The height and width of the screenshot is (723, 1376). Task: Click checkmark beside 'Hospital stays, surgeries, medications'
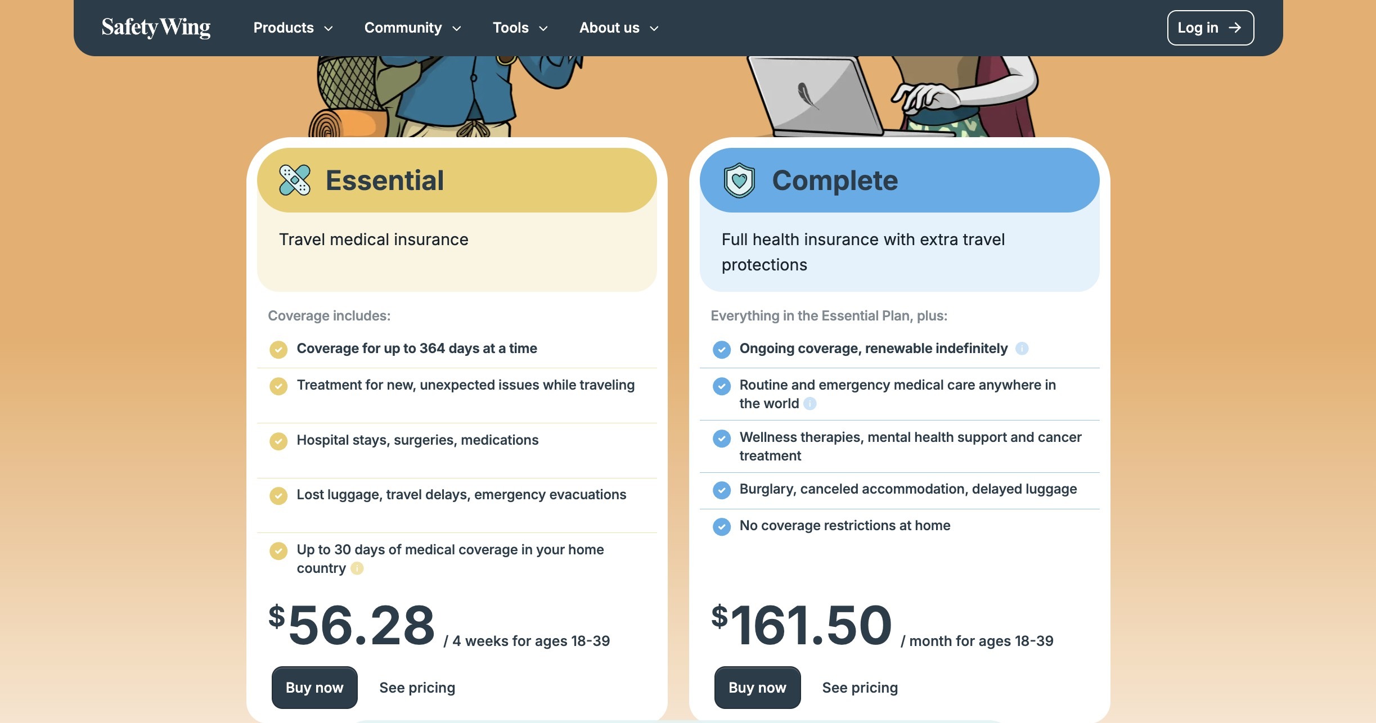coord(278,441)
